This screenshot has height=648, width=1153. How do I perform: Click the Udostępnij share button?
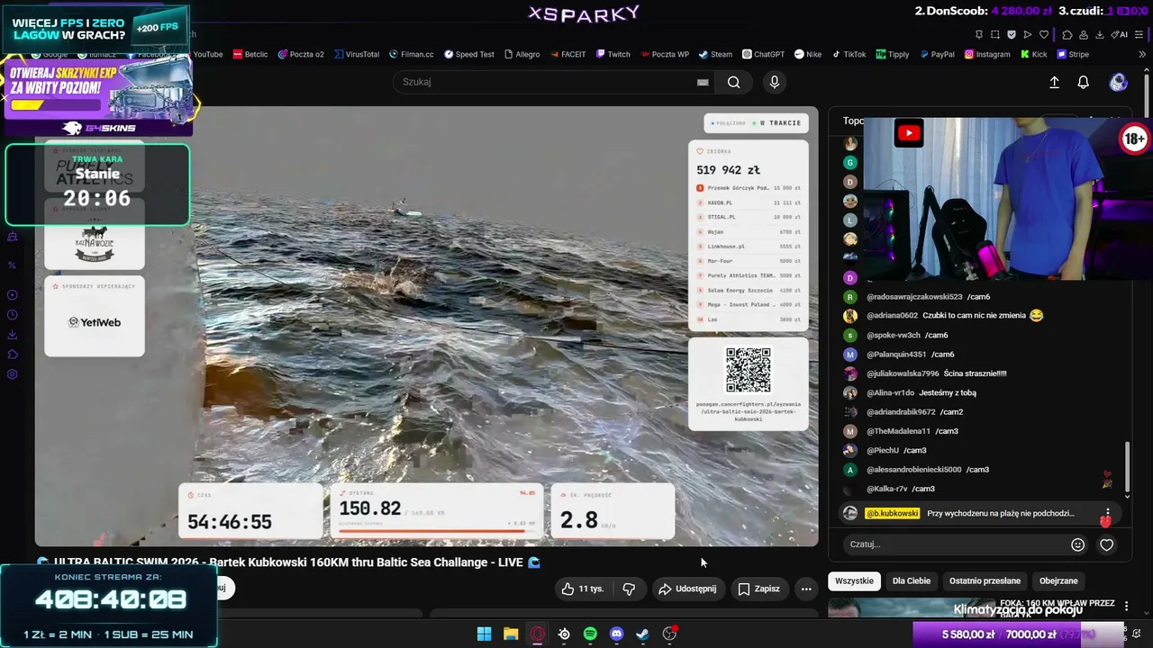coord(687,589)
